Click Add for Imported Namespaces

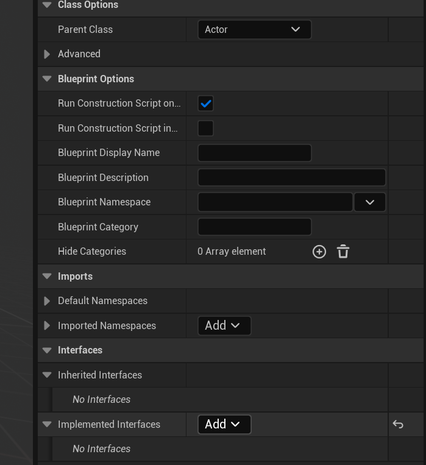tap(224, 325)
